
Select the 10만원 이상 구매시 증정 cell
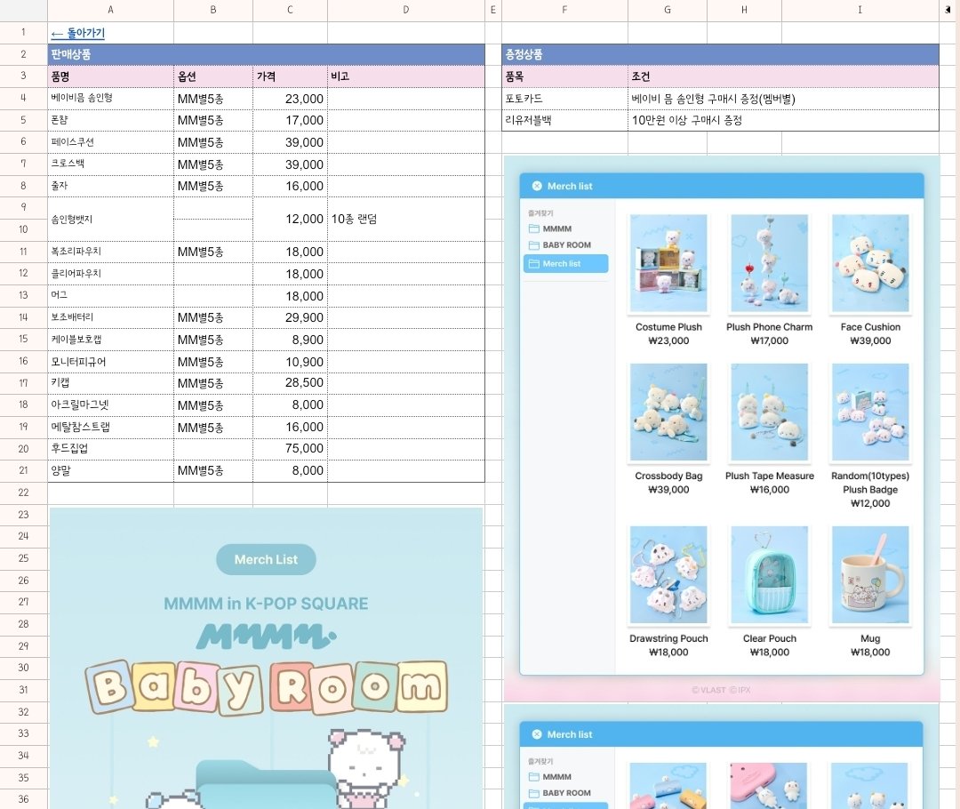784,120
